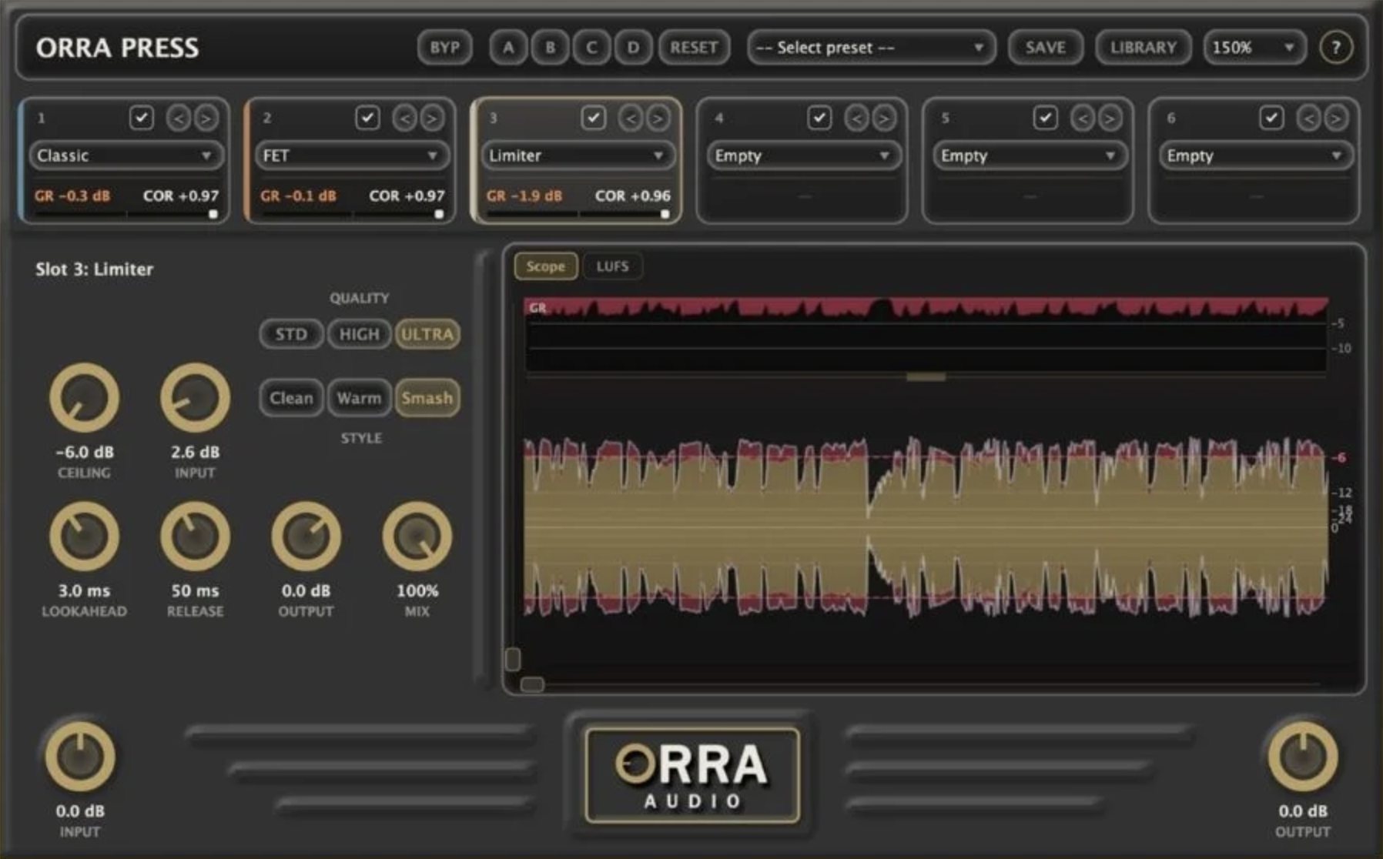Click the gain reduction threshold handle
The height and width of the screenshot is (859, 1383).
click(926, 377)
